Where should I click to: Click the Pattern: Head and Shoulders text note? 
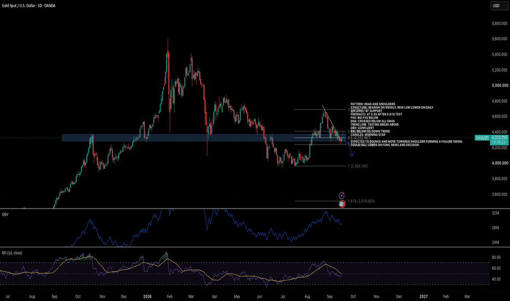tap(373, 104)
